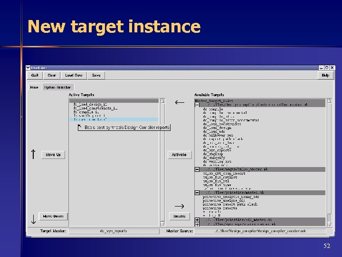Select dc_load_constraints_i1 in Active Targets
342x257 pixels.
tap(114, 108)
